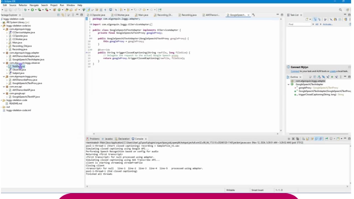
Task: Click Remove Launch X icon in Console
Action: pos(293,138)
